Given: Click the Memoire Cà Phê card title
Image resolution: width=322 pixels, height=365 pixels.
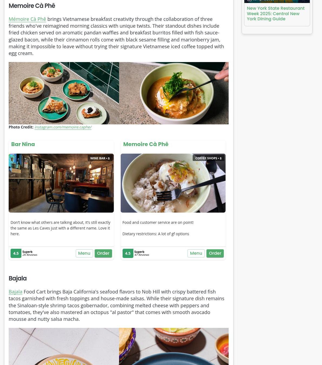Looking at the screenshot, I should coord(146,144).
